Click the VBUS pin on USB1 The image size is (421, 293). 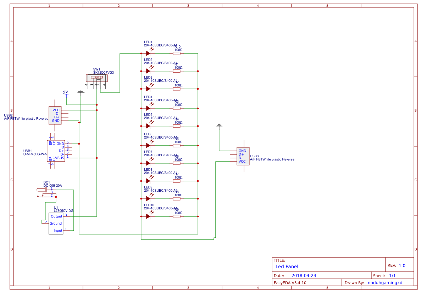[x=59, y=158]
